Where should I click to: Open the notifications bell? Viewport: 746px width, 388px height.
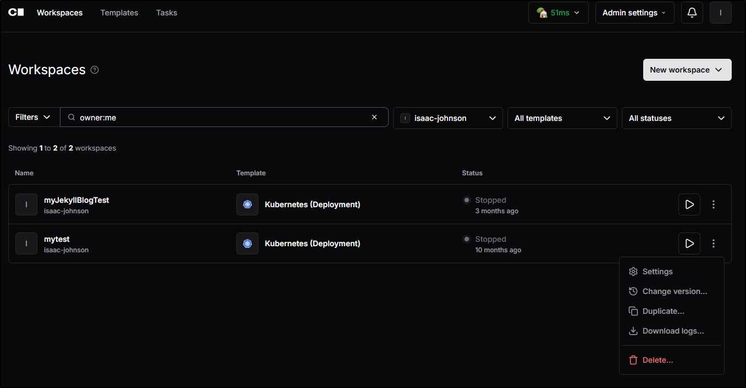pyautogui.click(x=692, y=13)
